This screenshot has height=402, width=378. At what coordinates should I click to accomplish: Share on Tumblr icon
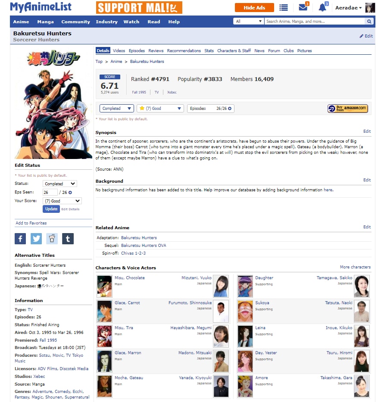pyautogui.click(x=68, y=239)
